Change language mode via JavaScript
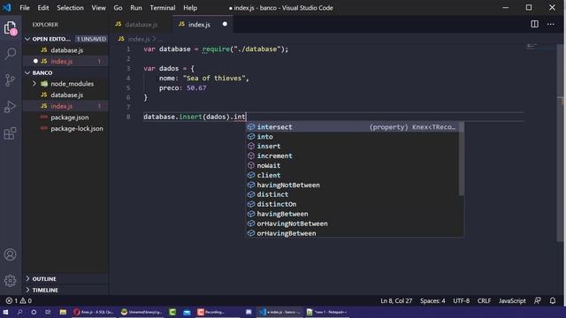 (x=512, y=300)
